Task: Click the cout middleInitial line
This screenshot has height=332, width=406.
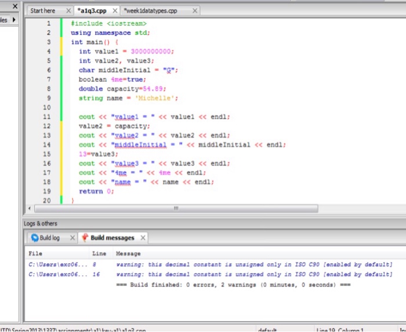Action: [x=182, y=145]
